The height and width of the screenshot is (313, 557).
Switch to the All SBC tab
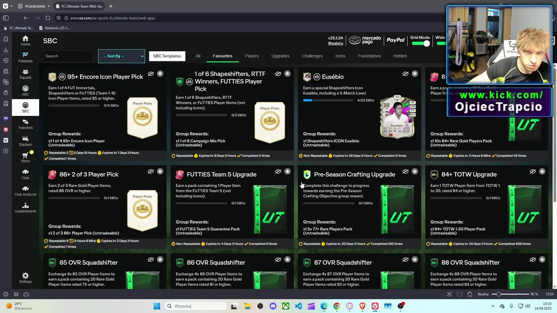[198, 56]
